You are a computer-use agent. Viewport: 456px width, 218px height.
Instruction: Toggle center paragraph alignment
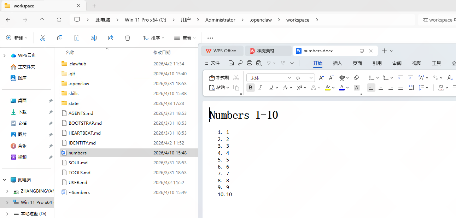pos(381,88)
